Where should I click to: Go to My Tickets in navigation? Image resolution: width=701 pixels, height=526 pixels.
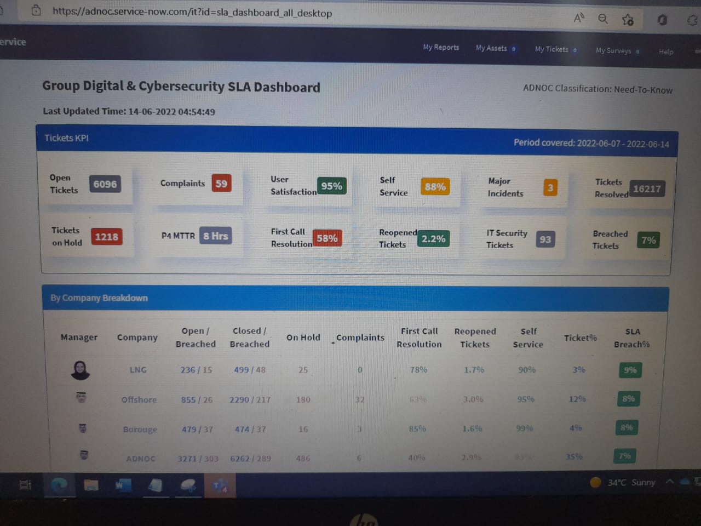point(552,49)
